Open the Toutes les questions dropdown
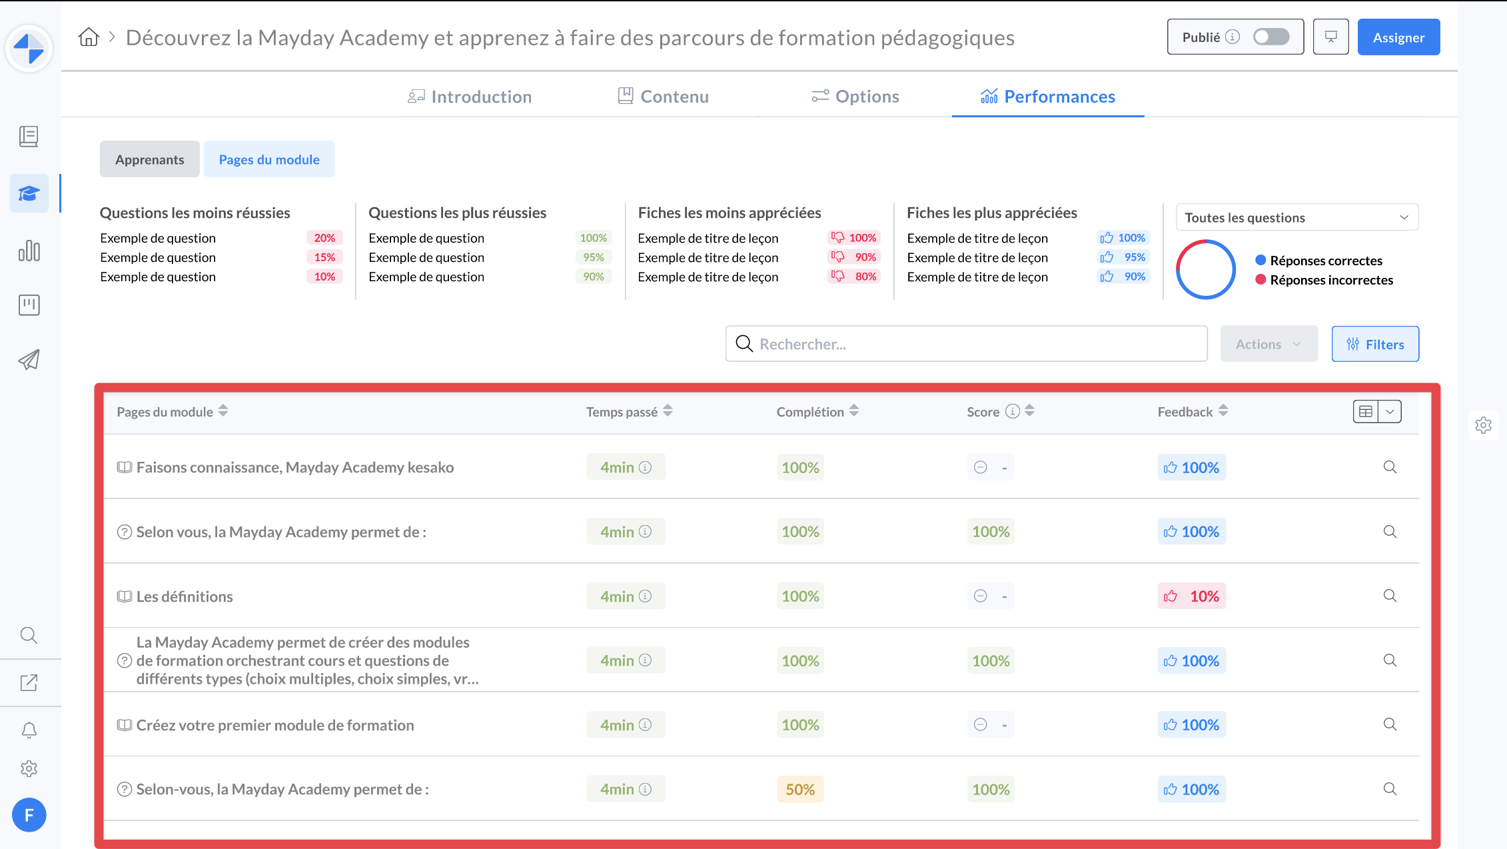 (1296, 217)
